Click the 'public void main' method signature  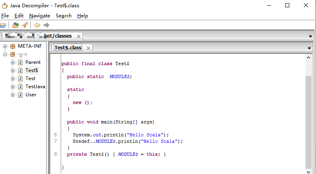pyautogui.click(x=110, y=122)
